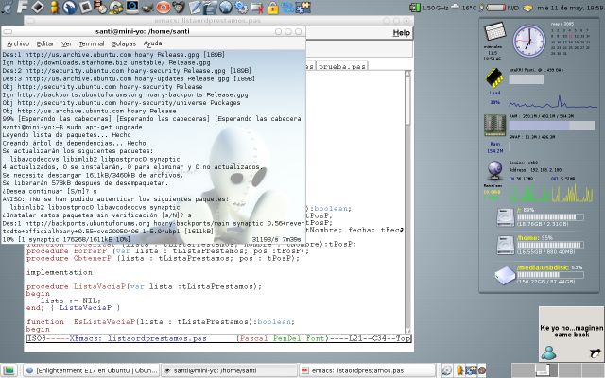Screen dimensions: 605x378
Task: Click the 'procedure ListaVaciaP' line in XEmacs
Action: point(144,286)
